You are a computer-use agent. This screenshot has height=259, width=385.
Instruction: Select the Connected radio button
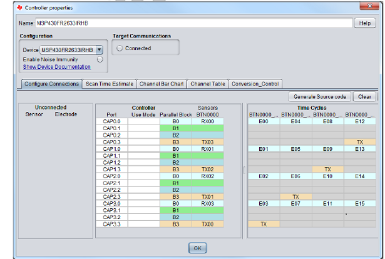pyautogui.click(x=120, y=48)
